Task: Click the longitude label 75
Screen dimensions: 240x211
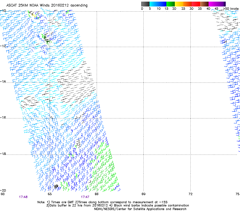Action: [237, 194]
